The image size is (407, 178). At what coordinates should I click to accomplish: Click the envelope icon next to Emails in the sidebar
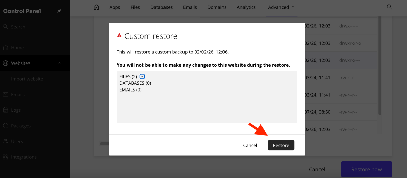tap(5, 95)
